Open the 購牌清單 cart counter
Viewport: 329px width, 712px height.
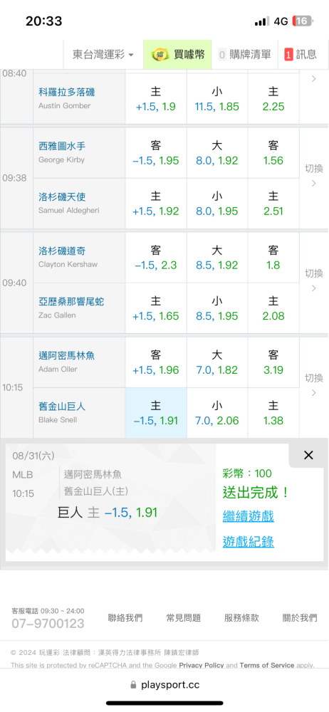coord(244,55)
